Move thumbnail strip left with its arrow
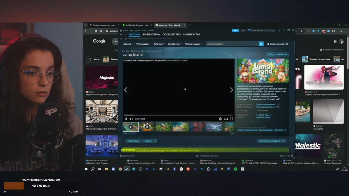 point(125,133)
